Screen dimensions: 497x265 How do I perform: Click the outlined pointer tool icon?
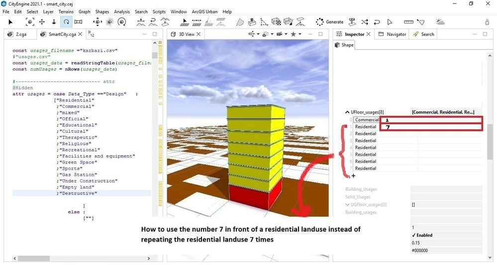point(390,22)
